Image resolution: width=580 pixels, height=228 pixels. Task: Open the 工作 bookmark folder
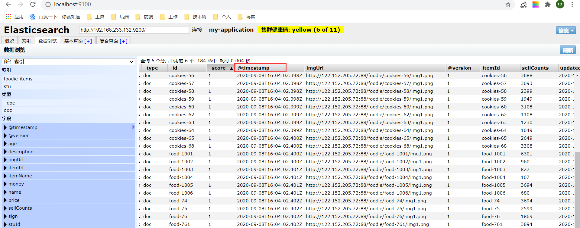[x=169, y=17]
